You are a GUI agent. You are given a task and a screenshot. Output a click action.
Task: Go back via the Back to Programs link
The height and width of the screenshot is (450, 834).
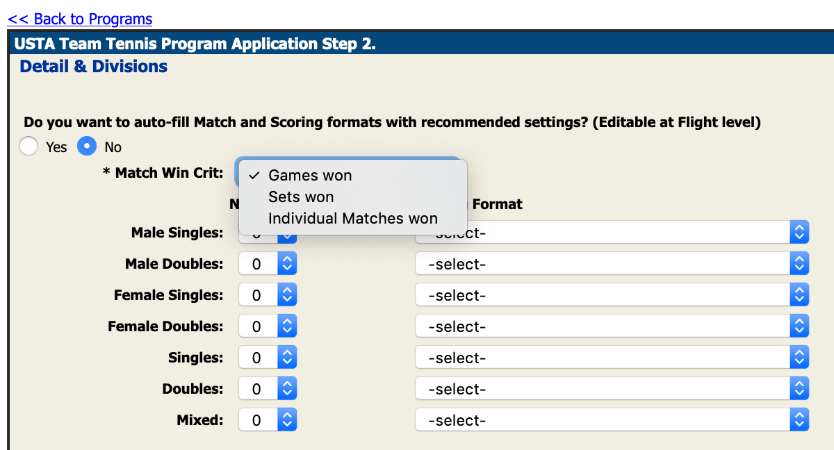click(80, 19)
